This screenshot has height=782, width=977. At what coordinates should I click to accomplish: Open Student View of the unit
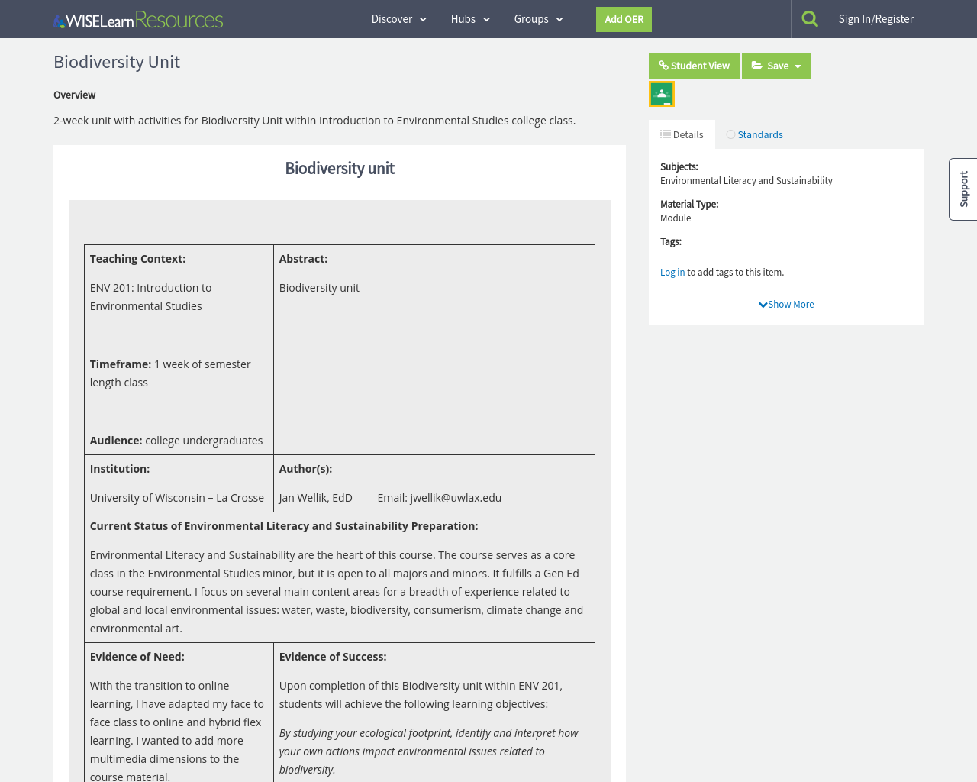[x=694, y=66]
